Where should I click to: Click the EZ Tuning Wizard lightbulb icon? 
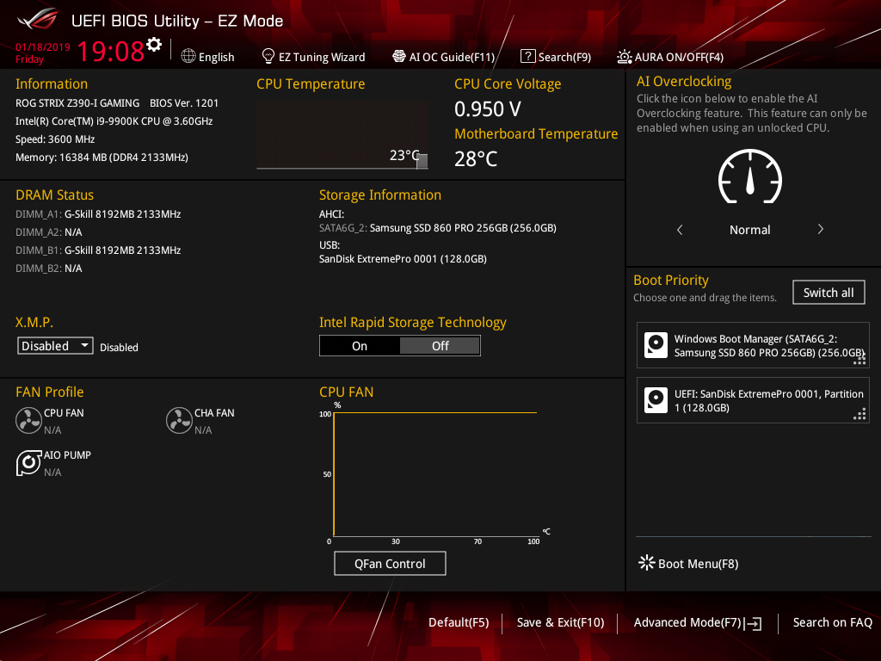tap(268, 56)
